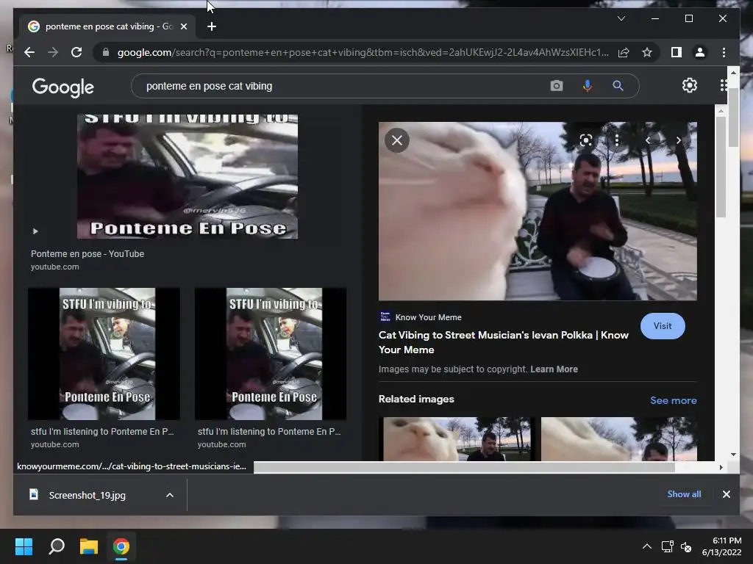
Task: Open Cat Vibing to Street Musician's title link
Action: [x=503, y=342]
